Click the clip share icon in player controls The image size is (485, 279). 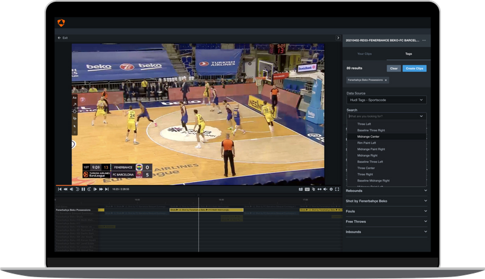(x=301, y=189)
